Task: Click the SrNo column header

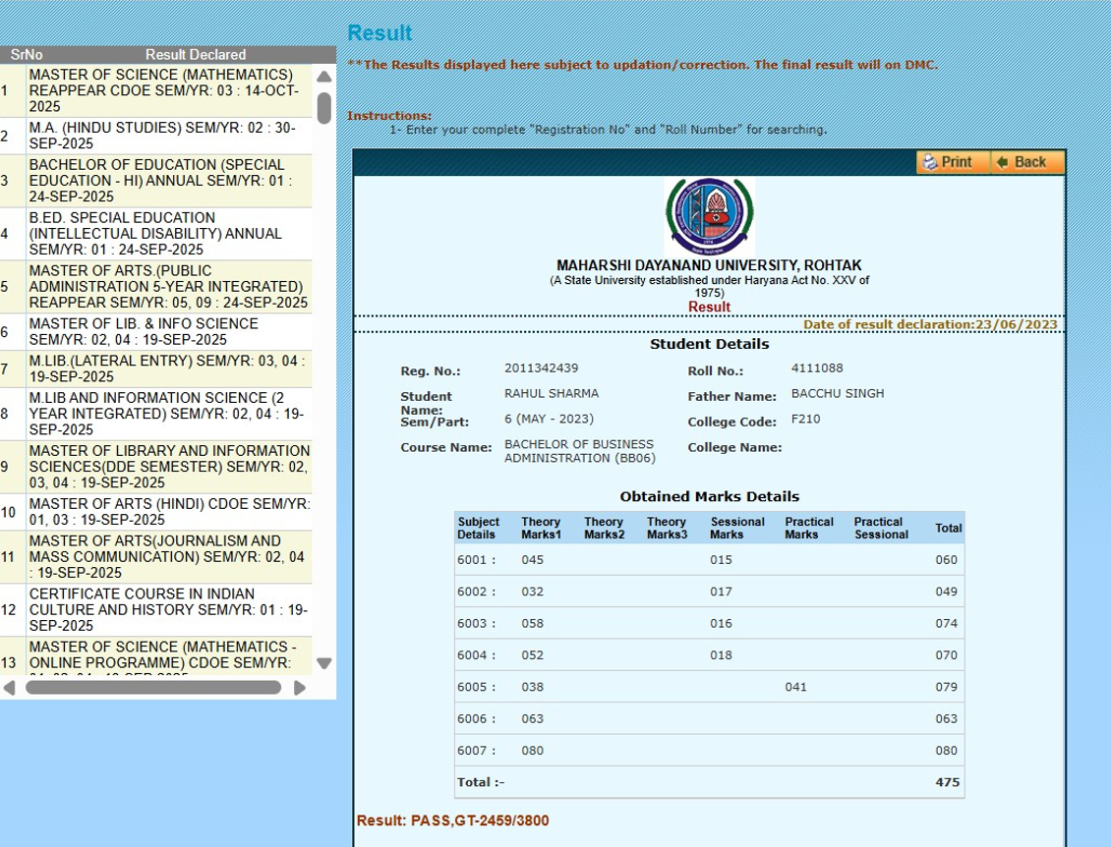Action: point(27,54)
